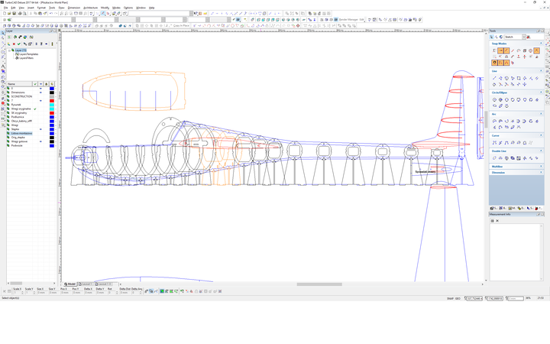Image resolution: width=550 pixels, height=344 pixels.
Task: Click the GEO status bar button
Action: (x=458, y=298)
